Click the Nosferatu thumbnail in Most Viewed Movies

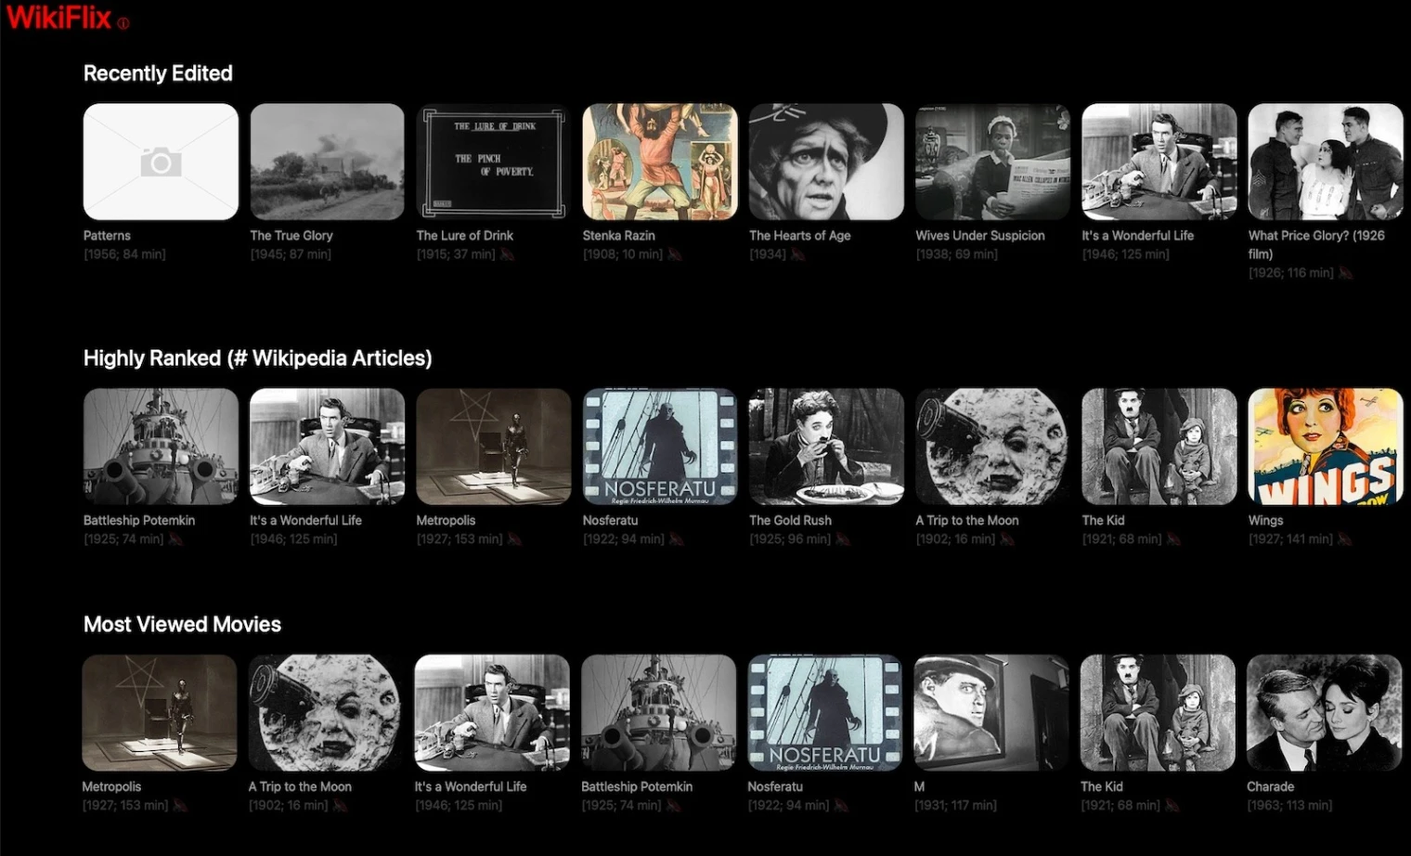(825, 713)
